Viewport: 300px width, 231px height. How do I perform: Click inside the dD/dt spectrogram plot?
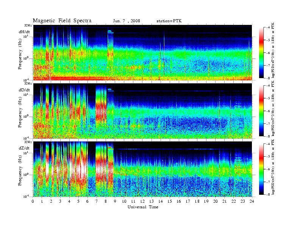click(x=142, y=111)
